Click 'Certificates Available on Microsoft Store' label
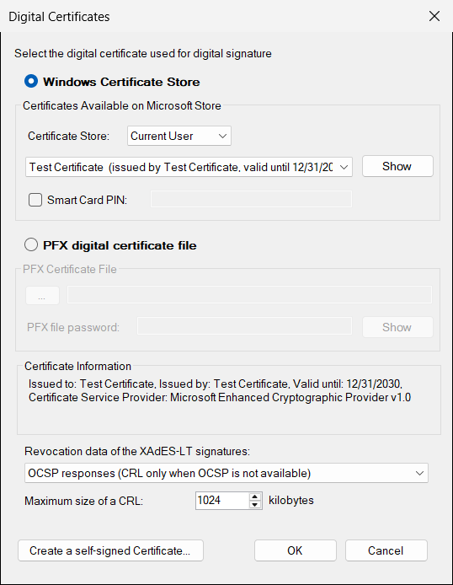 point(122,105)
